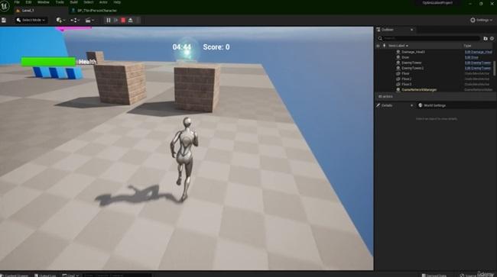497x277 pixels.
Task: Select GameNetworkManager in Outliner
Action: (419, 90)
